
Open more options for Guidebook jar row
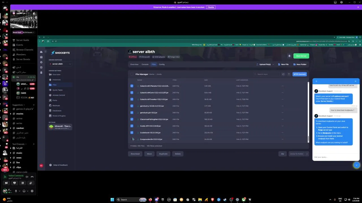click(282, 133)
